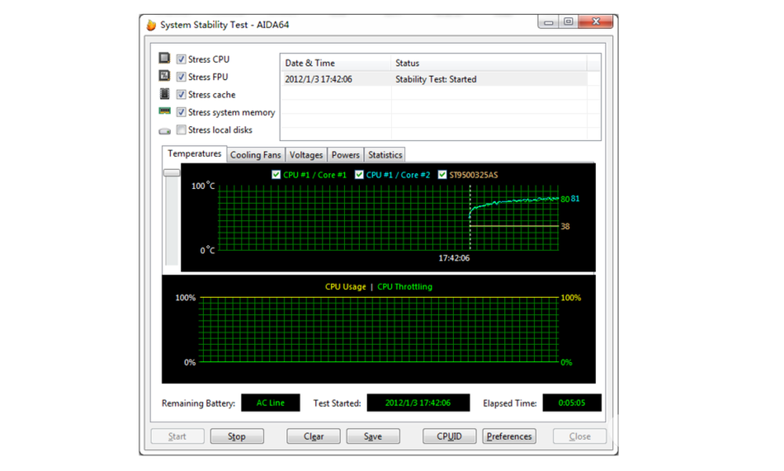Click the green RAM module icon
This screenshot has height=471, width=784.
tap(165, 111)
